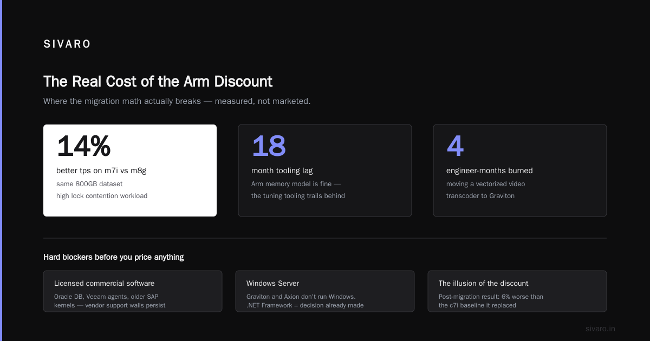The width and height of the screenshot is (650, 341).
Task: Click the Oracle DB, Veeam agents description
Action: coord(110,301)
